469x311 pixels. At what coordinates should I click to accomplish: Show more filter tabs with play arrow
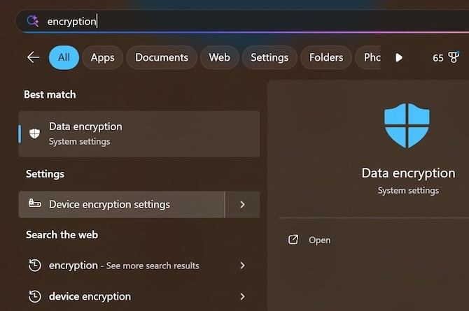point(399,57)
